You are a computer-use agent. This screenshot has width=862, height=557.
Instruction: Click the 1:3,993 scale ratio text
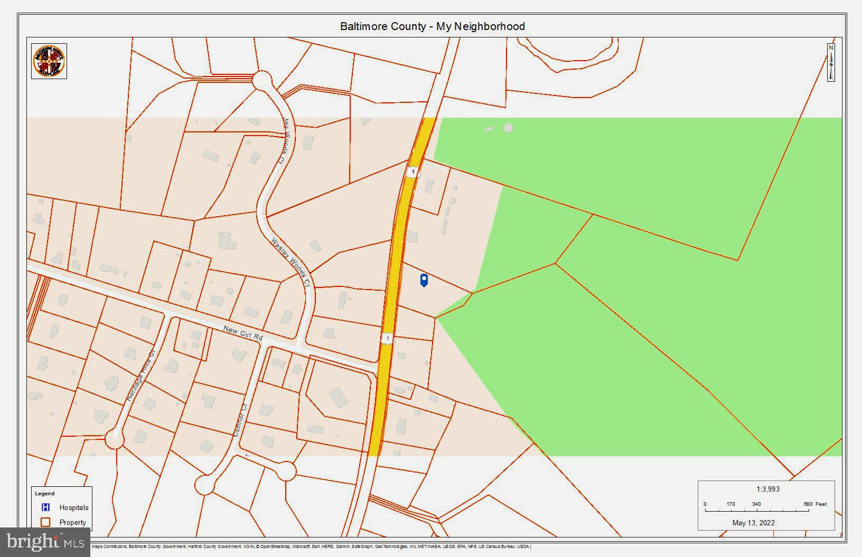[x=767, y=489]
